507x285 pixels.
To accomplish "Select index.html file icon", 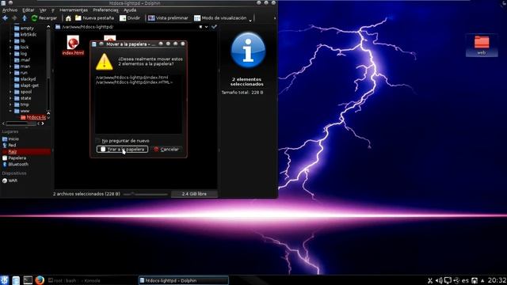I will (x=73, y=43).
